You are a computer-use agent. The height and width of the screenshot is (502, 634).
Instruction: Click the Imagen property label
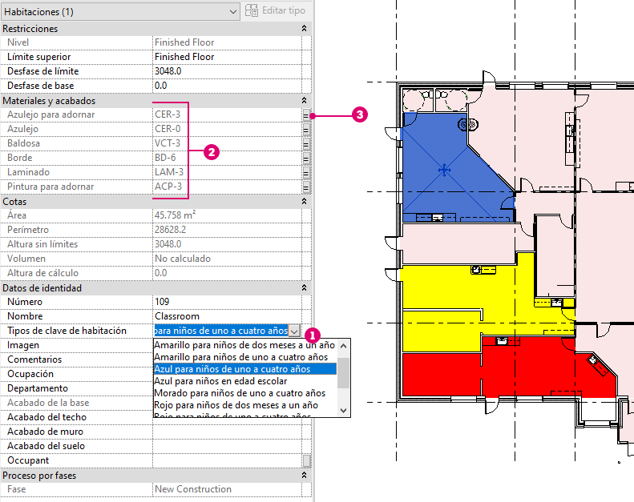click(x=23, y=345)
